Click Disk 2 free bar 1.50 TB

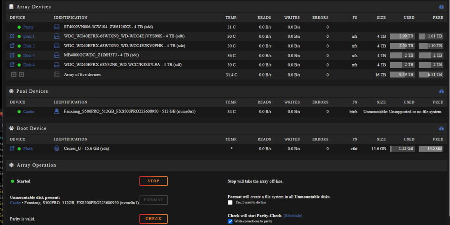tap(431, 46)
